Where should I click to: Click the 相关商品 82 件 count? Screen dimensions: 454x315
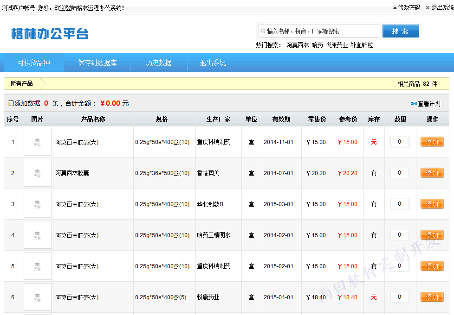tap(417, 84)
